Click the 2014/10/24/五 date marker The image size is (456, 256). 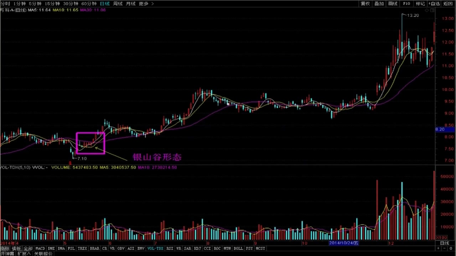tap(343, 243)
